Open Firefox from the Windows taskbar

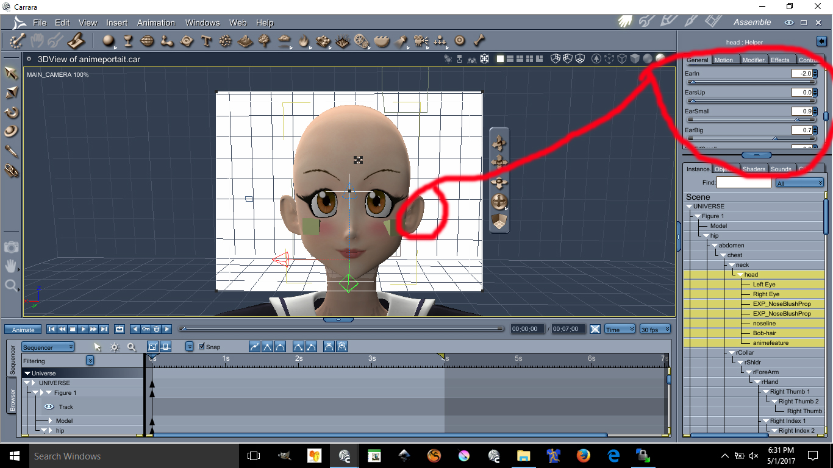pos(583,455)
